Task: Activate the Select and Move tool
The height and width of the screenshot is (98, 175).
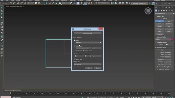Action: coord(50,3)
